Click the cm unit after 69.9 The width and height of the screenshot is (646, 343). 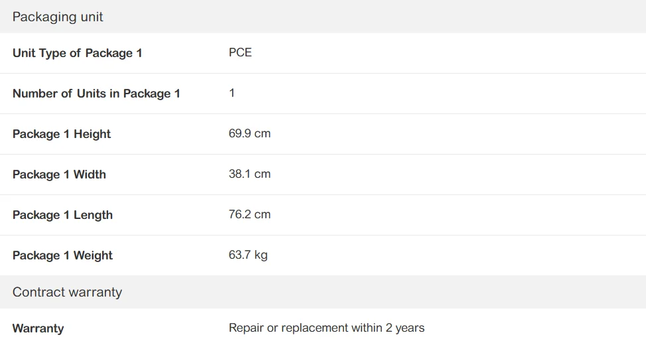(x=263, y=133)
